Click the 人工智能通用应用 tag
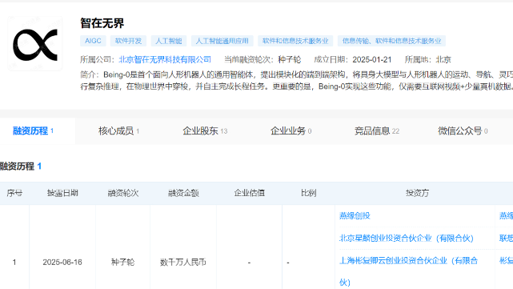Screen dimensions: 513x289 click(x=222, y=41)
